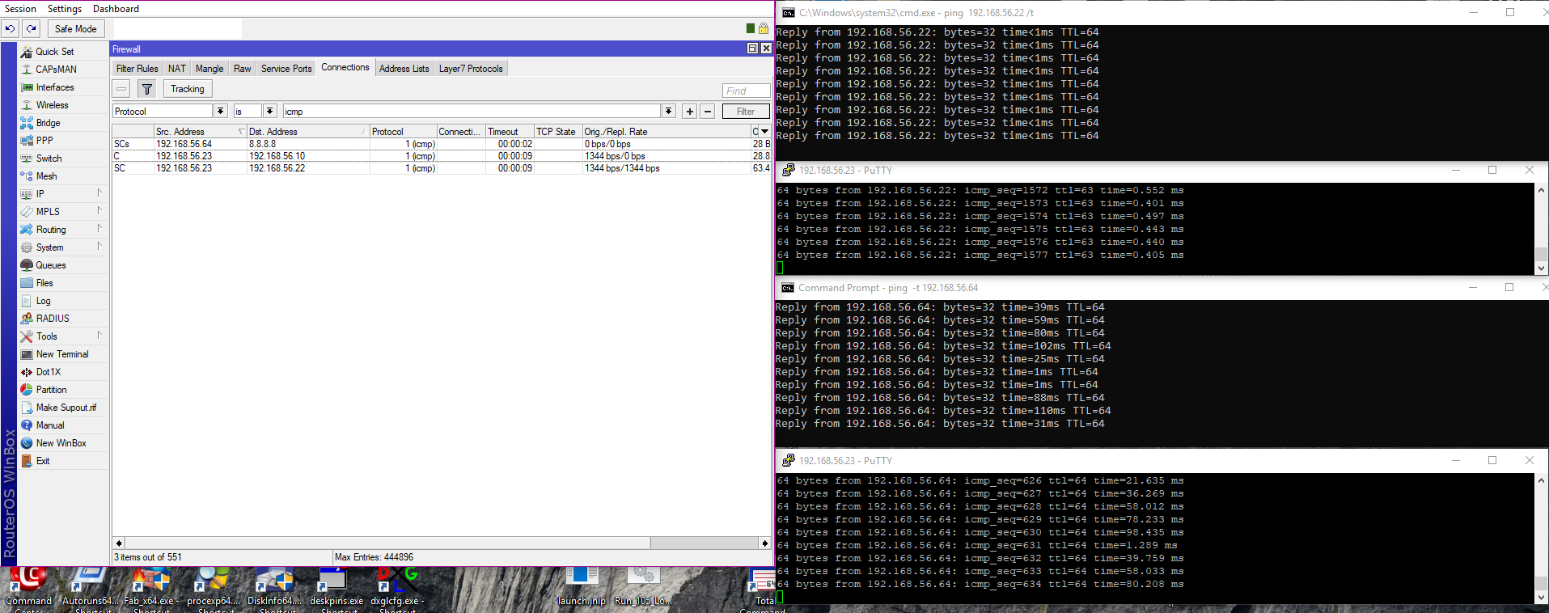Select connection row to 192.168.56.10
1549x613 pixels.
441,156
